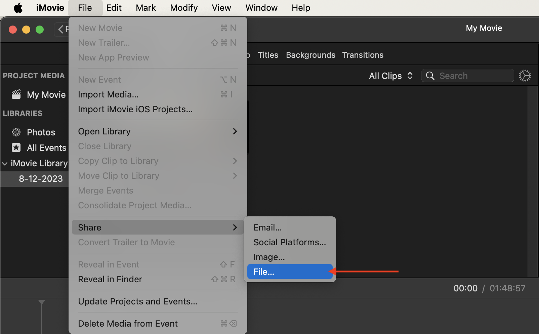Open the Photos library in the sidebar
Viewport: 539px width, 334px height.
point(41,132)
